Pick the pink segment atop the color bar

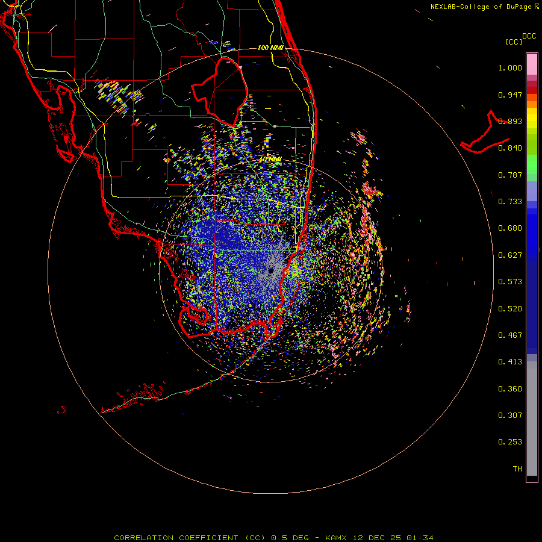tap(532, 64)
